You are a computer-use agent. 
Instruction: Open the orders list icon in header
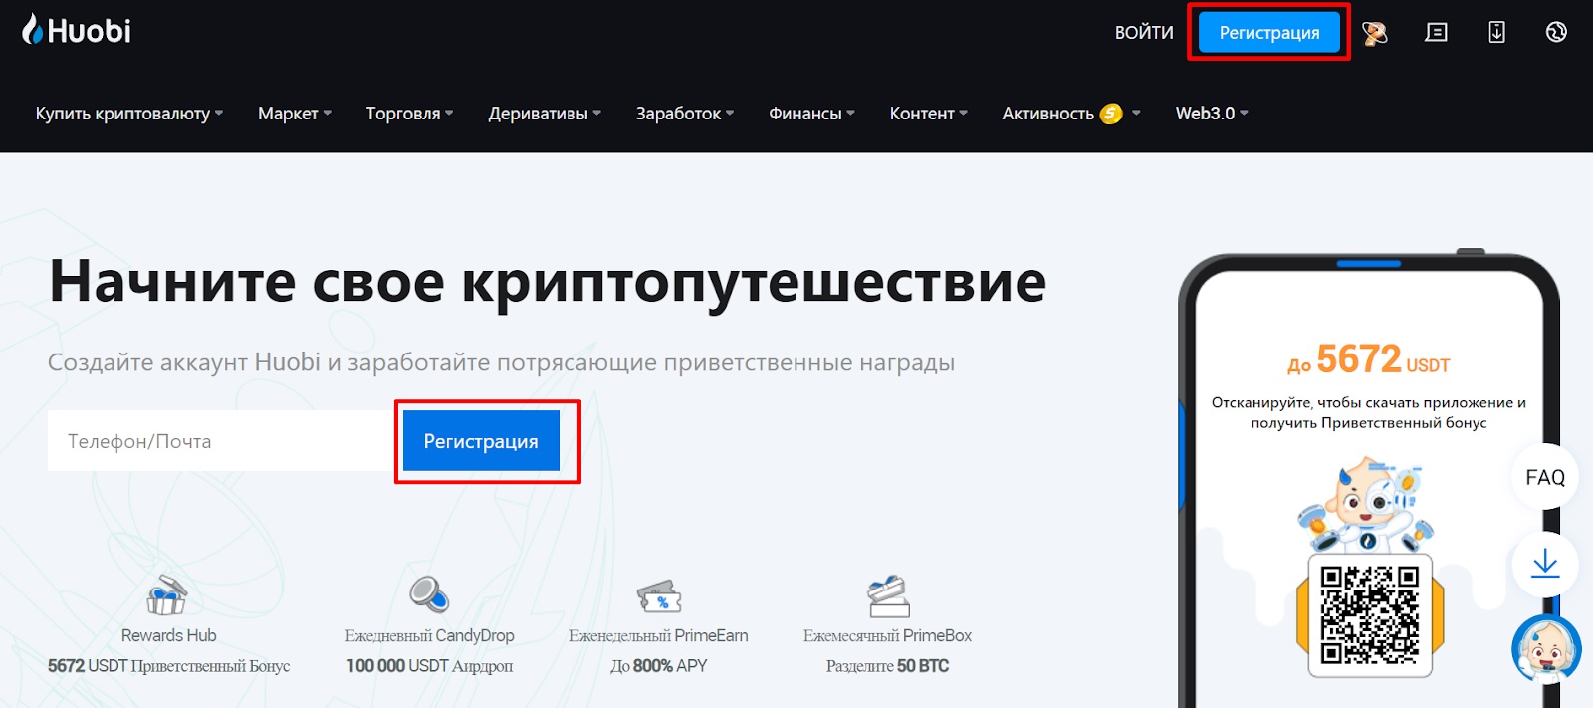[x=1436, y=33]
